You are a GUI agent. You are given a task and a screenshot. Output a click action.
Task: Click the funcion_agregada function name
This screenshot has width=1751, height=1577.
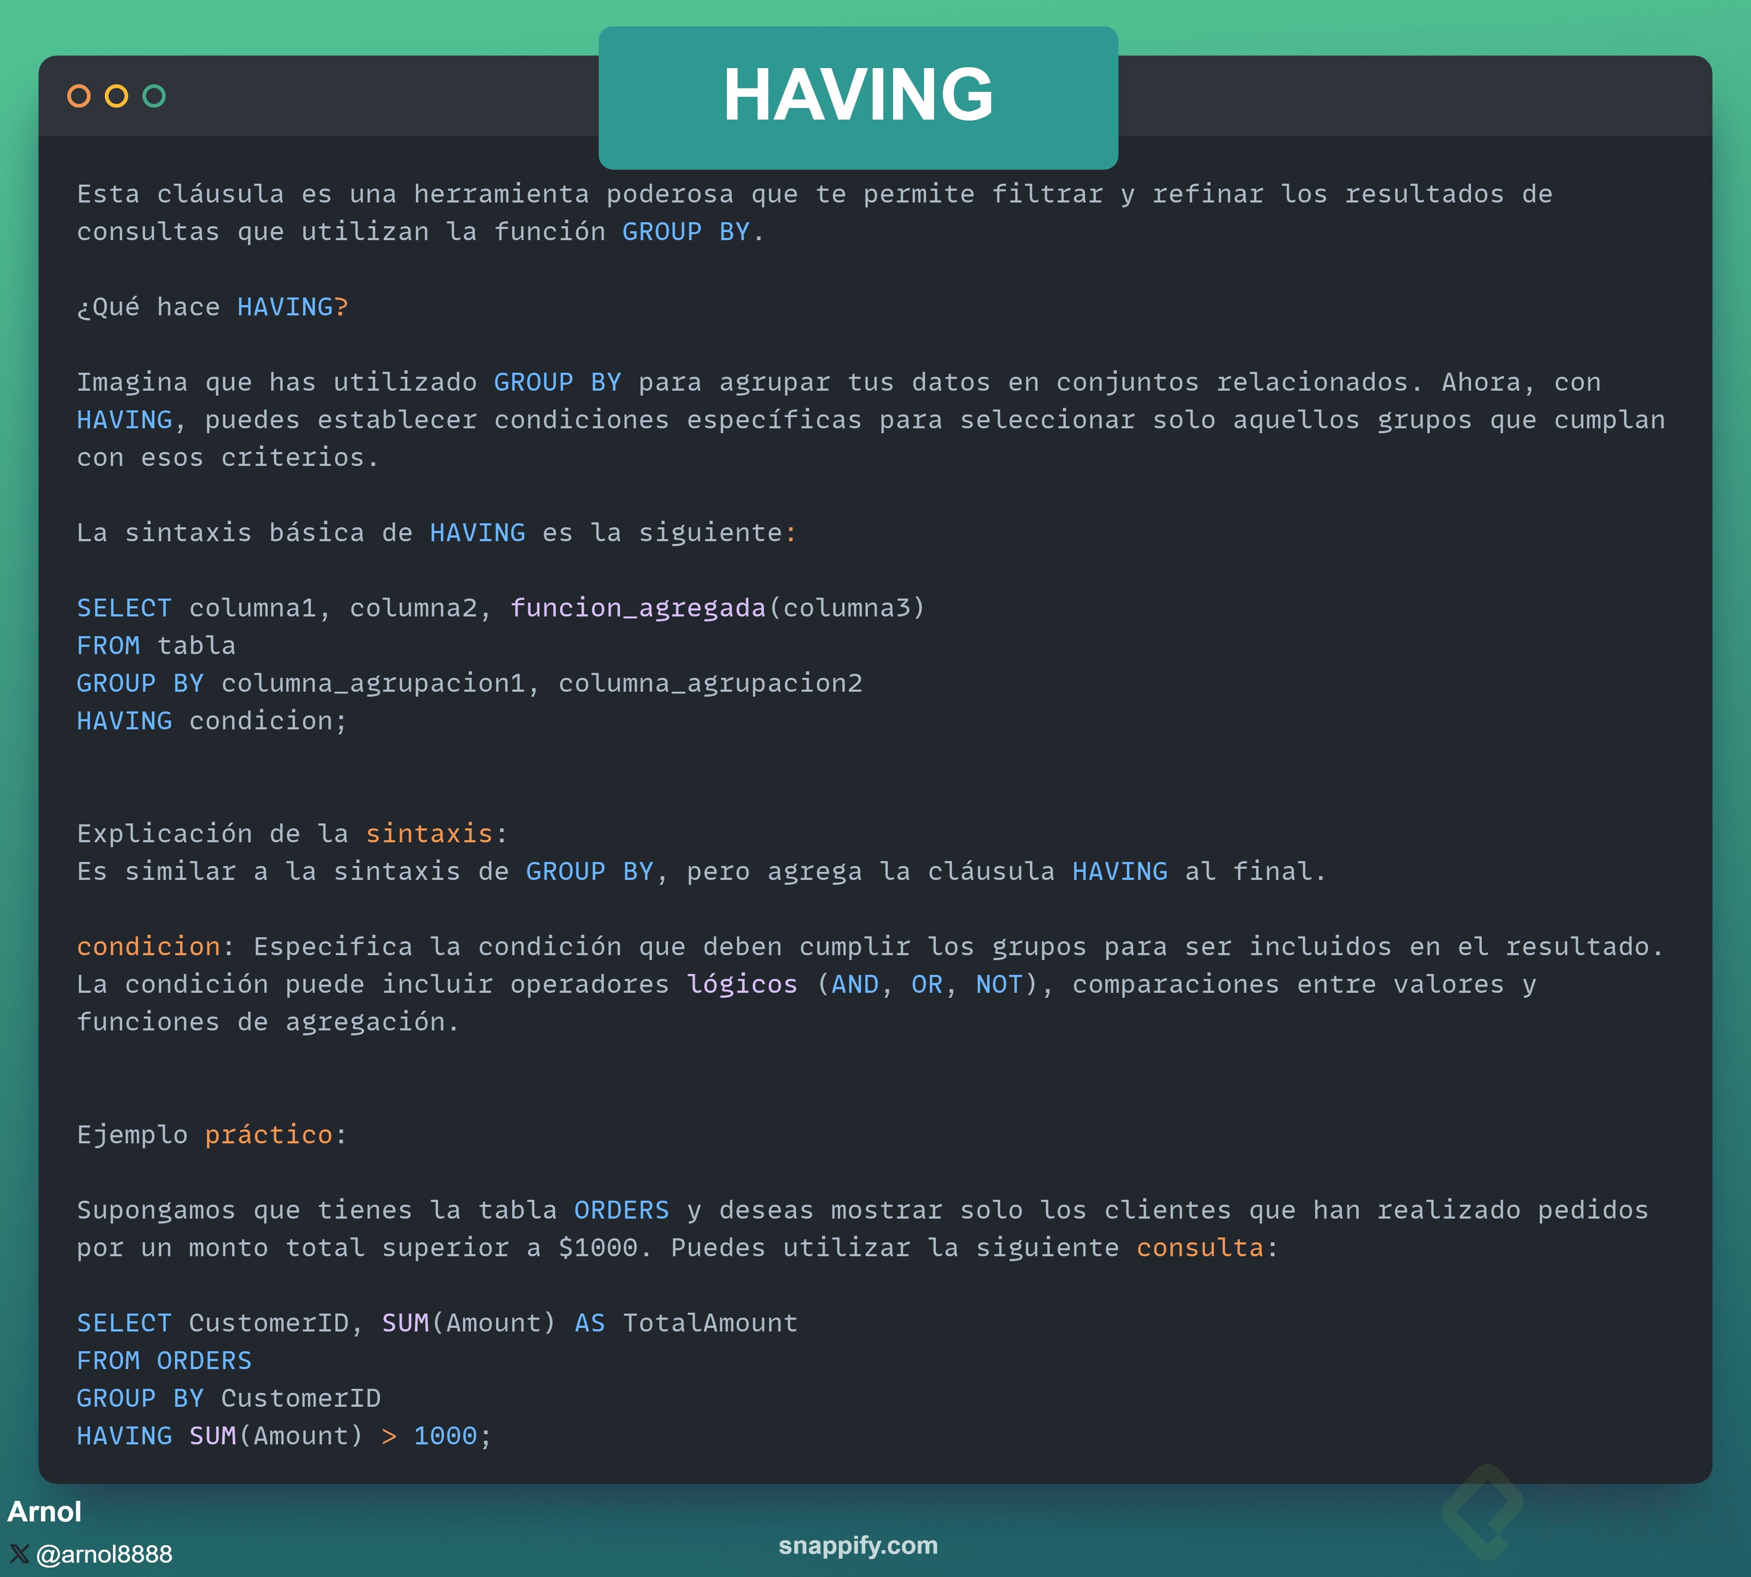pyautogui.click(x=638, y=608)
